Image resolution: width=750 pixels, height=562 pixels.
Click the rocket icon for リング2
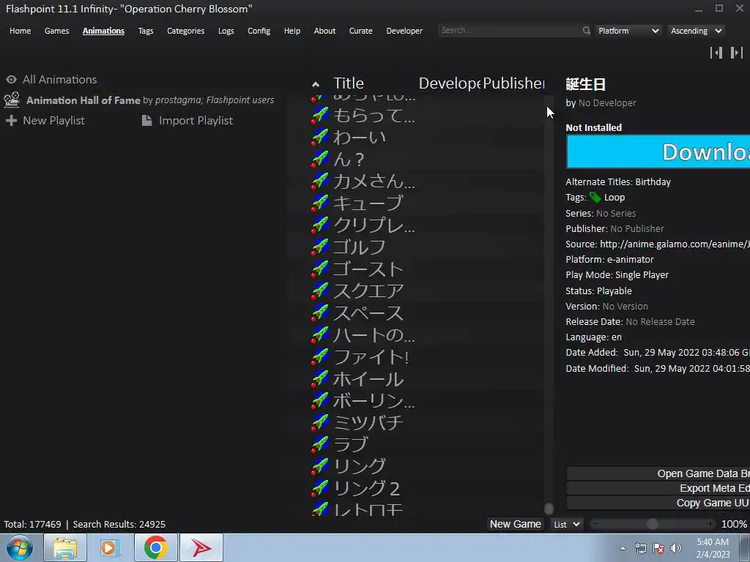coord(320,488)
